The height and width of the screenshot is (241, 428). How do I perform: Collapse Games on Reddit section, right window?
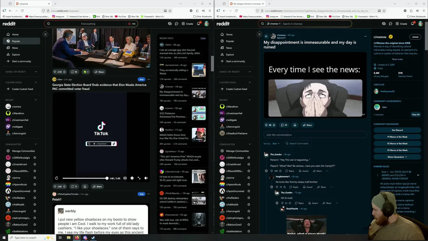pos(250,72)
